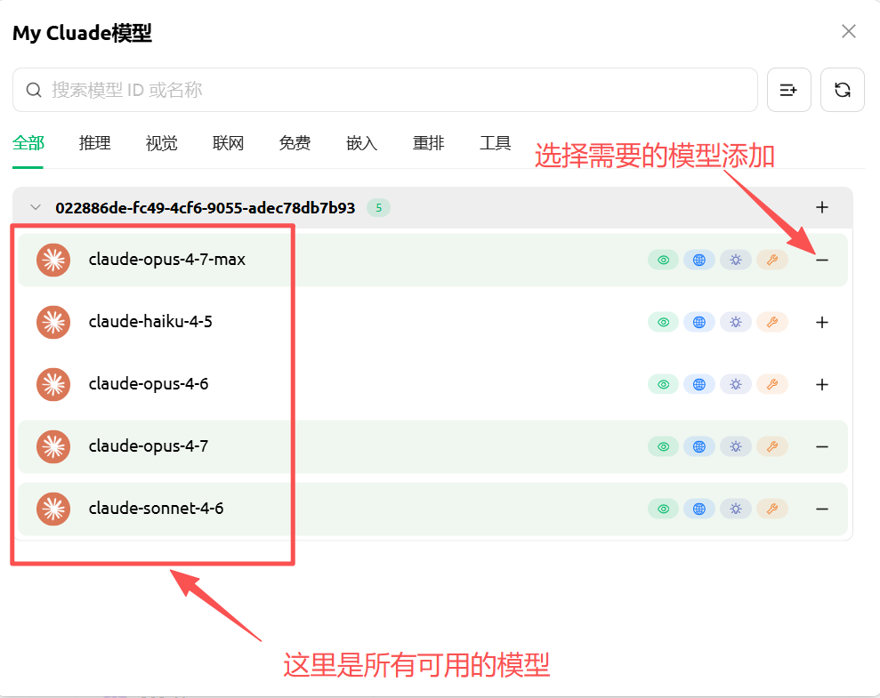Viewport: 880px width, 698px height.
Task: Click vision eye badge for claude-sonnet-4-6
Action: click(664, 509)
